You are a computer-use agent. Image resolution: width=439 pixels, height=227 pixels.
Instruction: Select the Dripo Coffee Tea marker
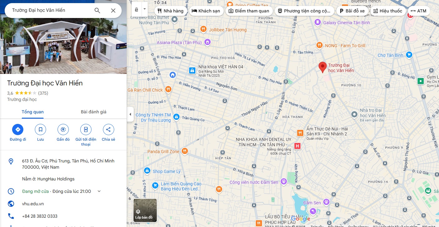[230, 4]
